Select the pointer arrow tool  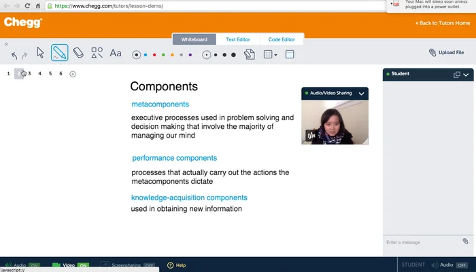(40, 54)
